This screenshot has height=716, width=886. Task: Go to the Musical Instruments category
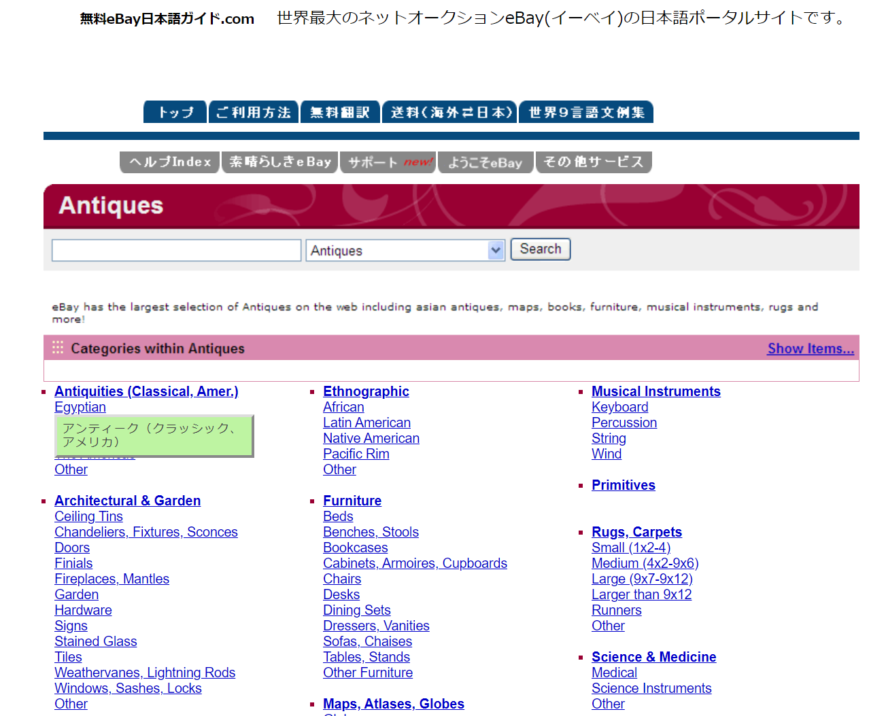click(x=655, y=391)
